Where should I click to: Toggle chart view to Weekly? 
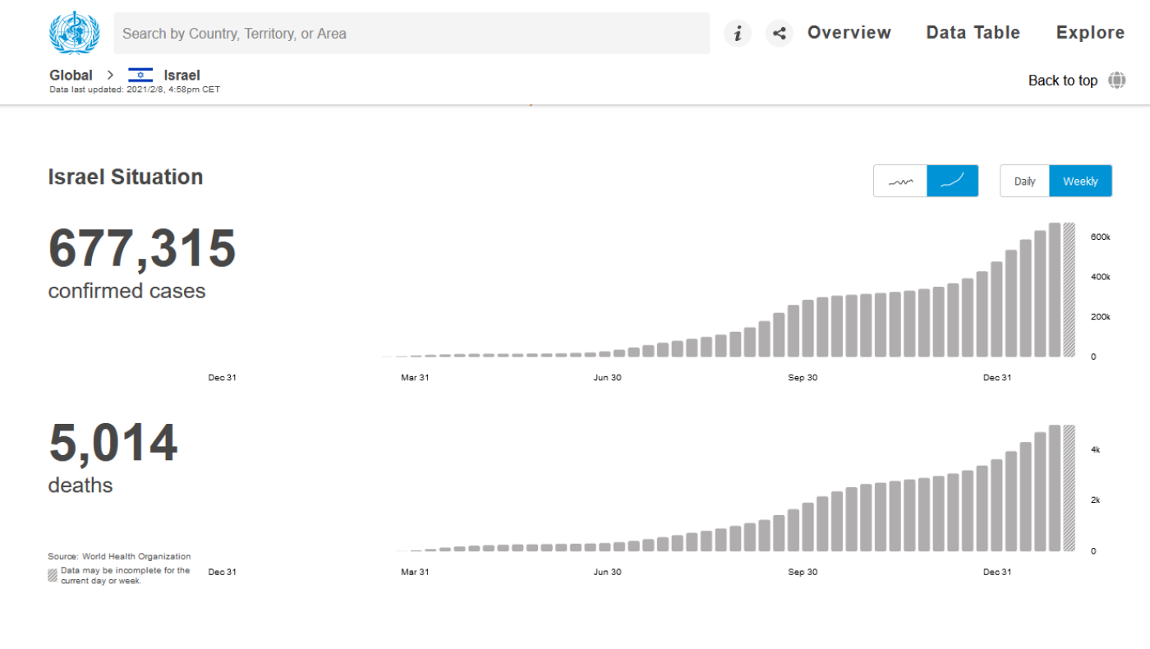click(x=1080, y=182)
